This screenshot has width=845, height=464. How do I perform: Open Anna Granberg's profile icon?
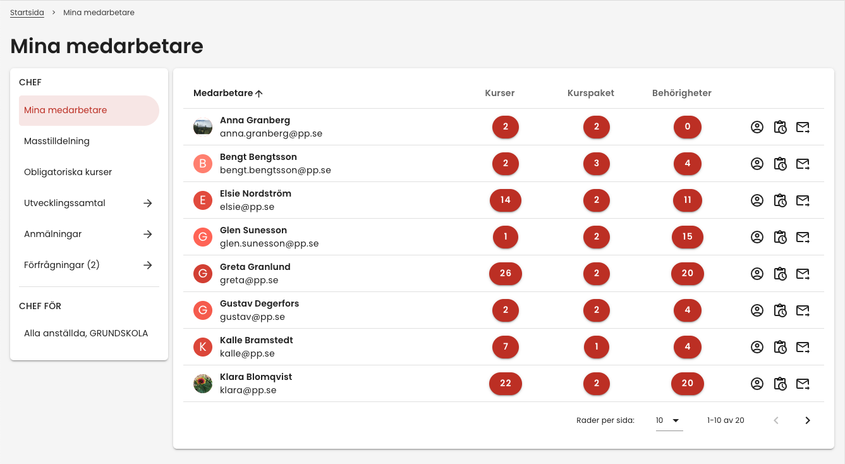(757, 127)
